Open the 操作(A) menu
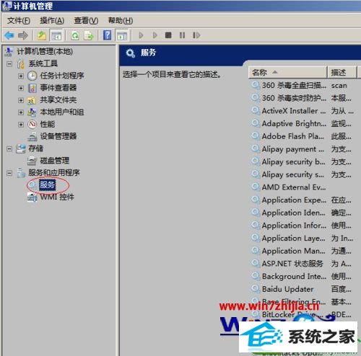The height and width of the screenshot is (356, 361). coord(52,21)
